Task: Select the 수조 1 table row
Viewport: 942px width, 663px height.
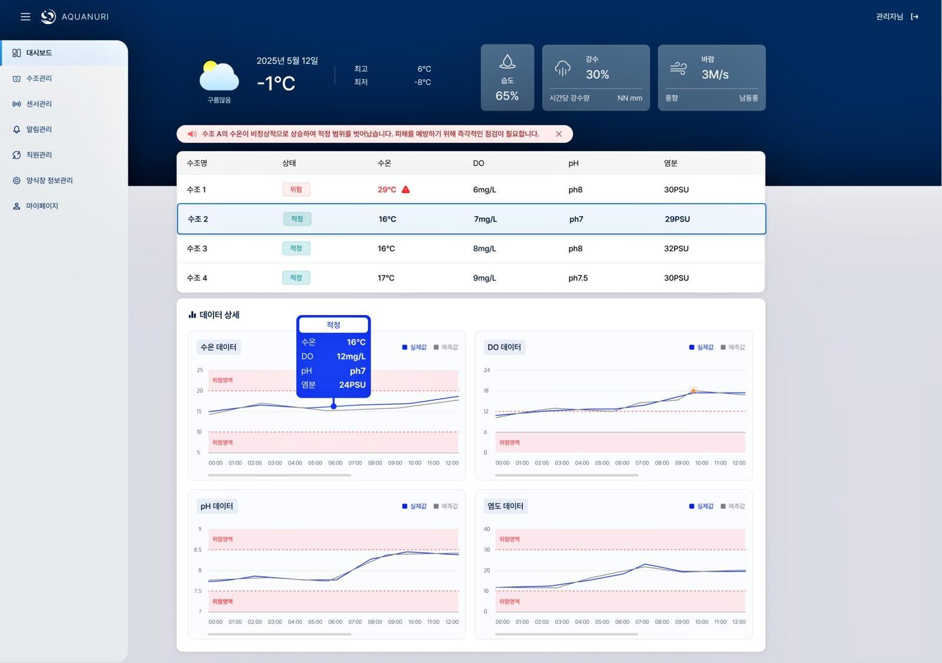Action: tap(470, 190)
